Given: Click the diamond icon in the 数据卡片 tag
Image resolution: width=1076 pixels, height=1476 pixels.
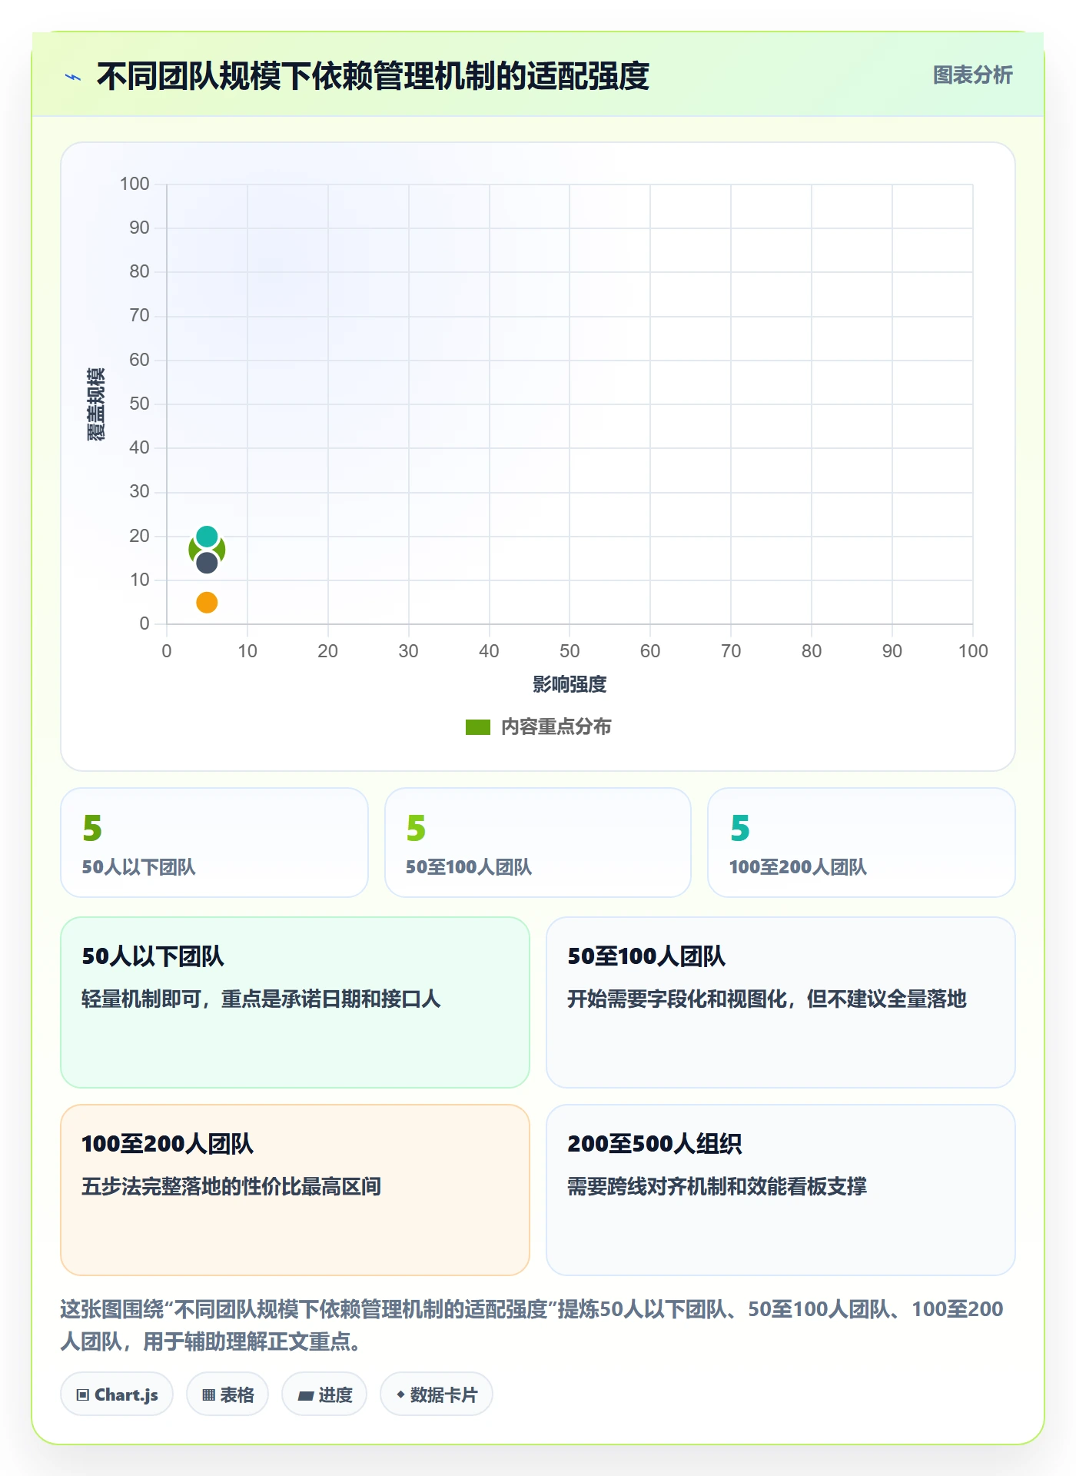Looking at the screenshot, I should (x=400, y=1395).
